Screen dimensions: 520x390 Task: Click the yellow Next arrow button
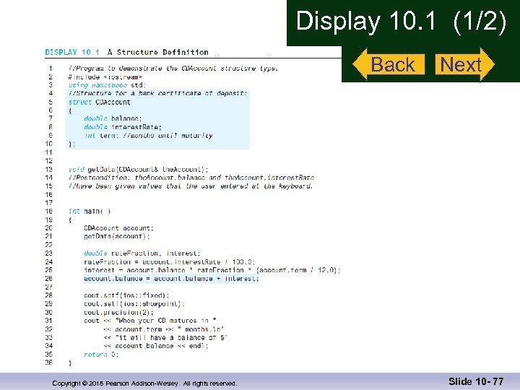click(x=464, y=64)
